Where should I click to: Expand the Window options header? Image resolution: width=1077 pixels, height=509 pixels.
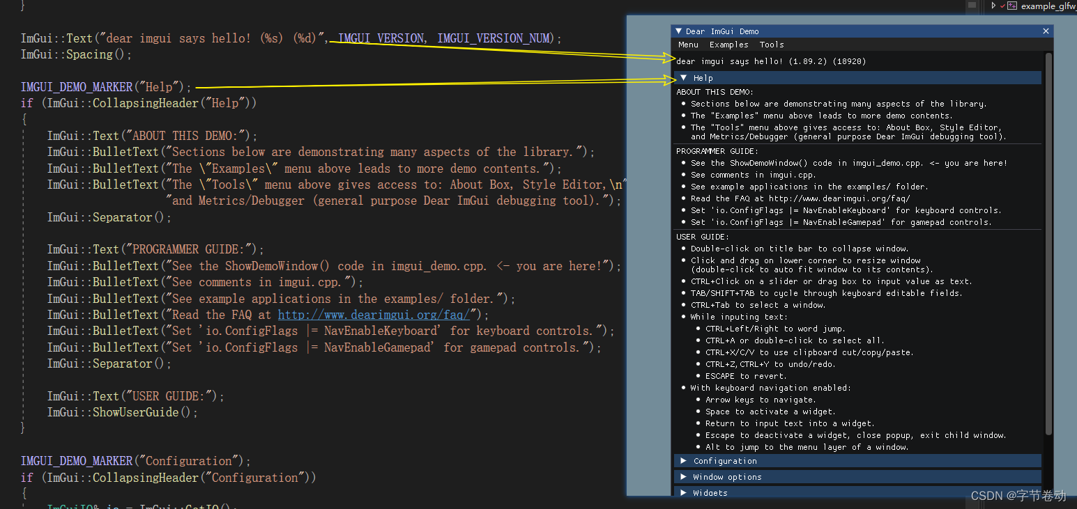(x=857, y=477)
